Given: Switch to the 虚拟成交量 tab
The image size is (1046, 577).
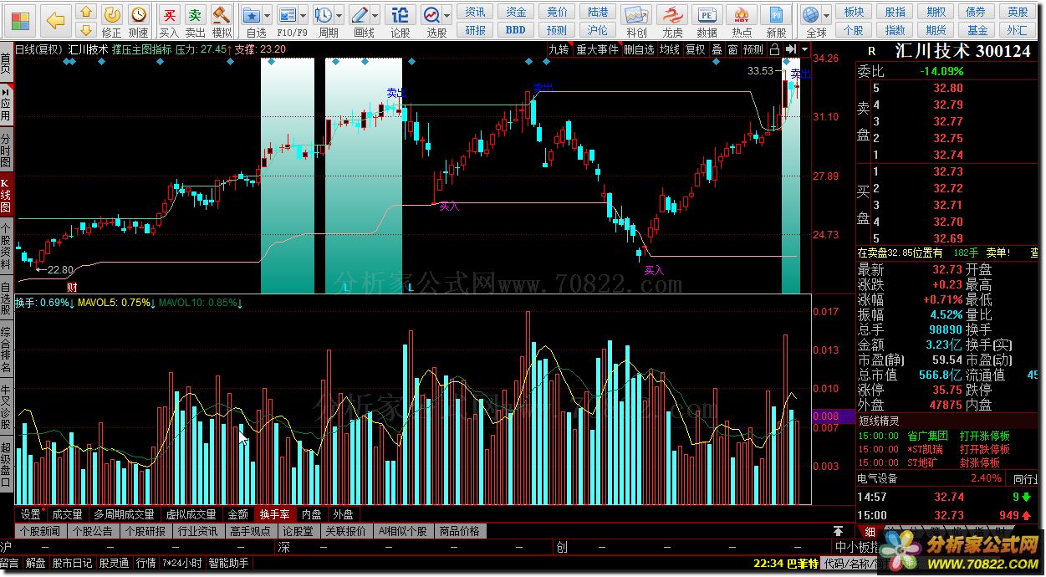Looking at the screenshot, I should 191,514.
